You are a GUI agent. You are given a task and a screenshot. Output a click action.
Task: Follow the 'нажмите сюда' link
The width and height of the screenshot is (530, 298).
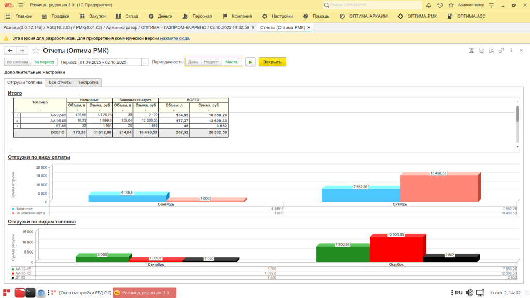pyautogui.click(x=174, y=38)
